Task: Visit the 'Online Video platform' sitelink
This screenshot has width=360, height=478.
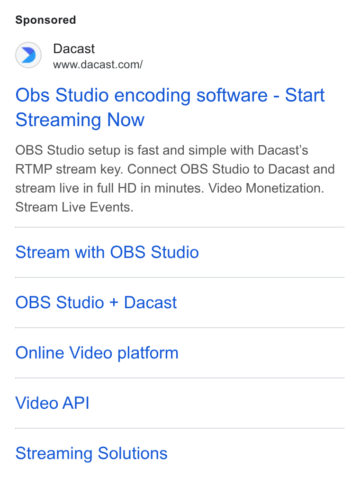Action: [97, 353]
